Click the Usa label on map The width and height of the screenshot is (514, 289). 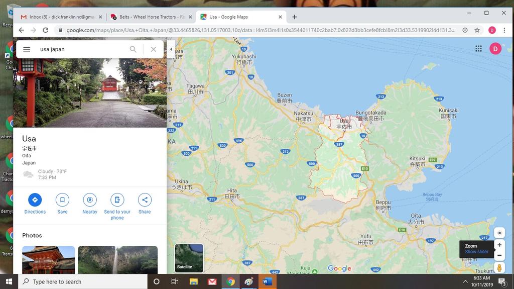(344, 124)
